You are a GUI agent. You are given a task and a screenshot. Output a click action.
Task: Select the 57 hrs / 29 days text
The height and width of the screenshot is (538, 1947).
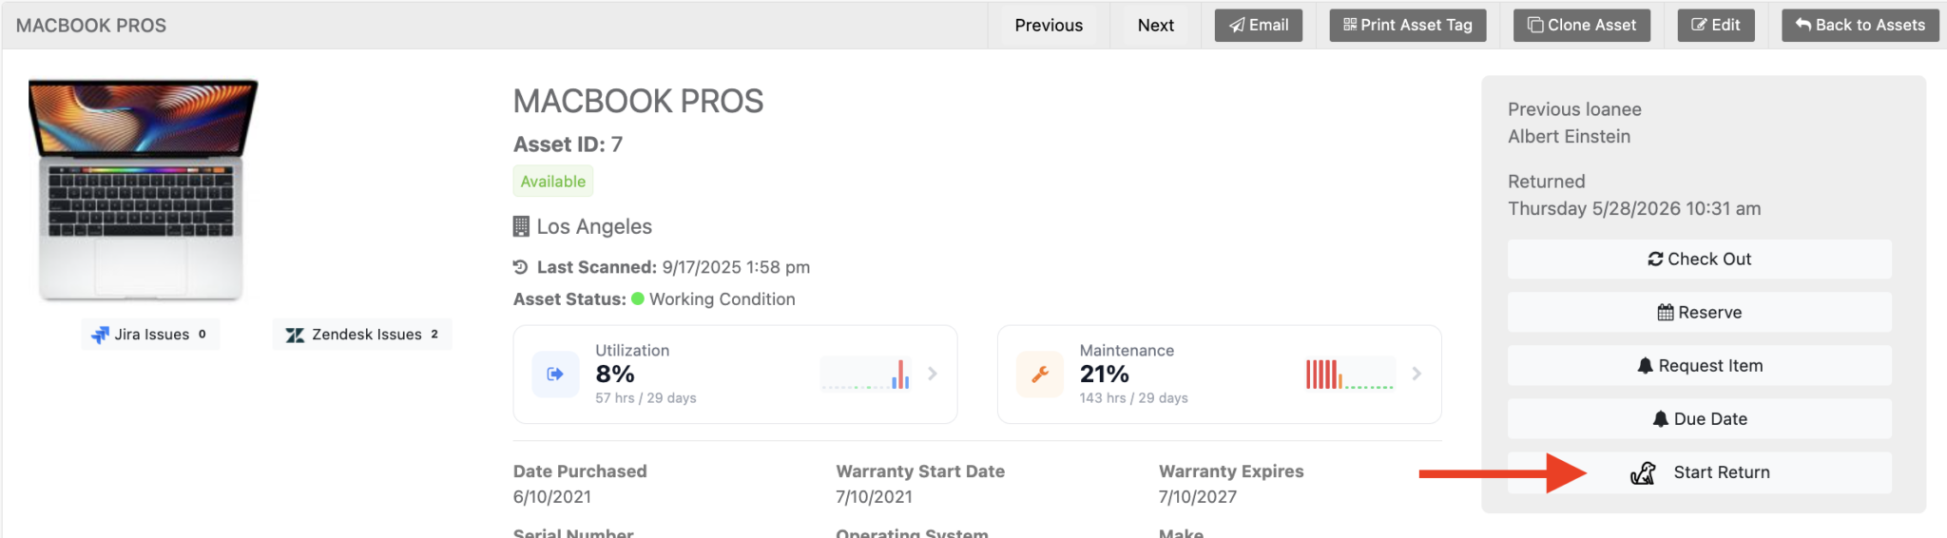click(x=646, y=398)
